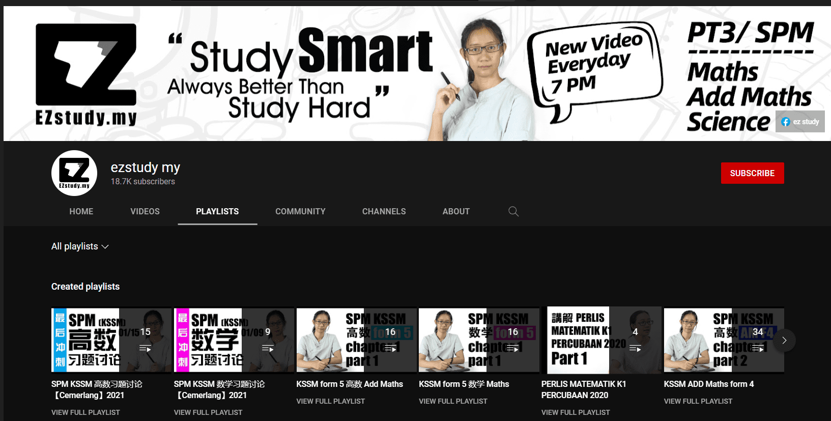Screen dimensions: 831x421
Task: Click the 18.7K subscribers count
Action: tap(143, 181)
